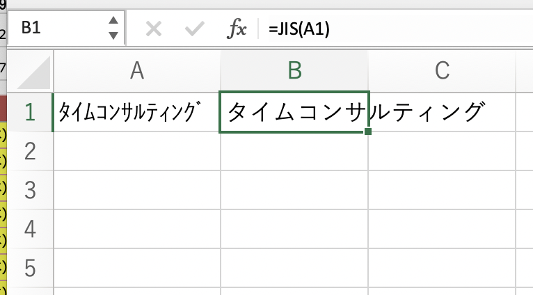Select row 2 header
This screenshot has height=295, width=533.
(x=29, y=150)
